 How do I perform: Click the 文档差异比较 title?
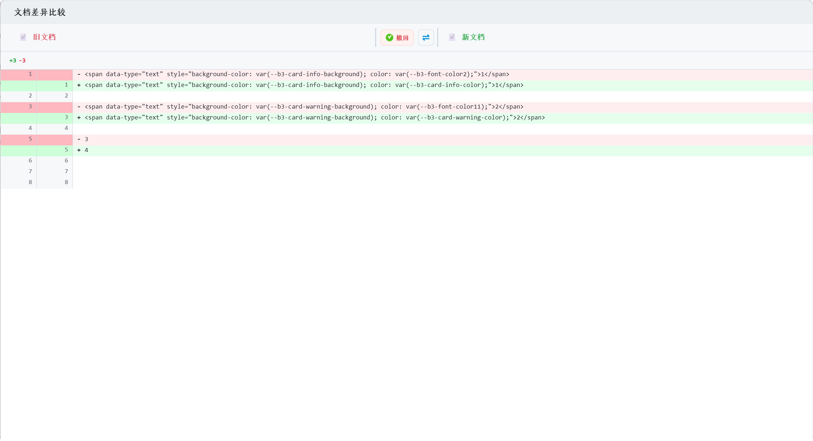[40, 12]
